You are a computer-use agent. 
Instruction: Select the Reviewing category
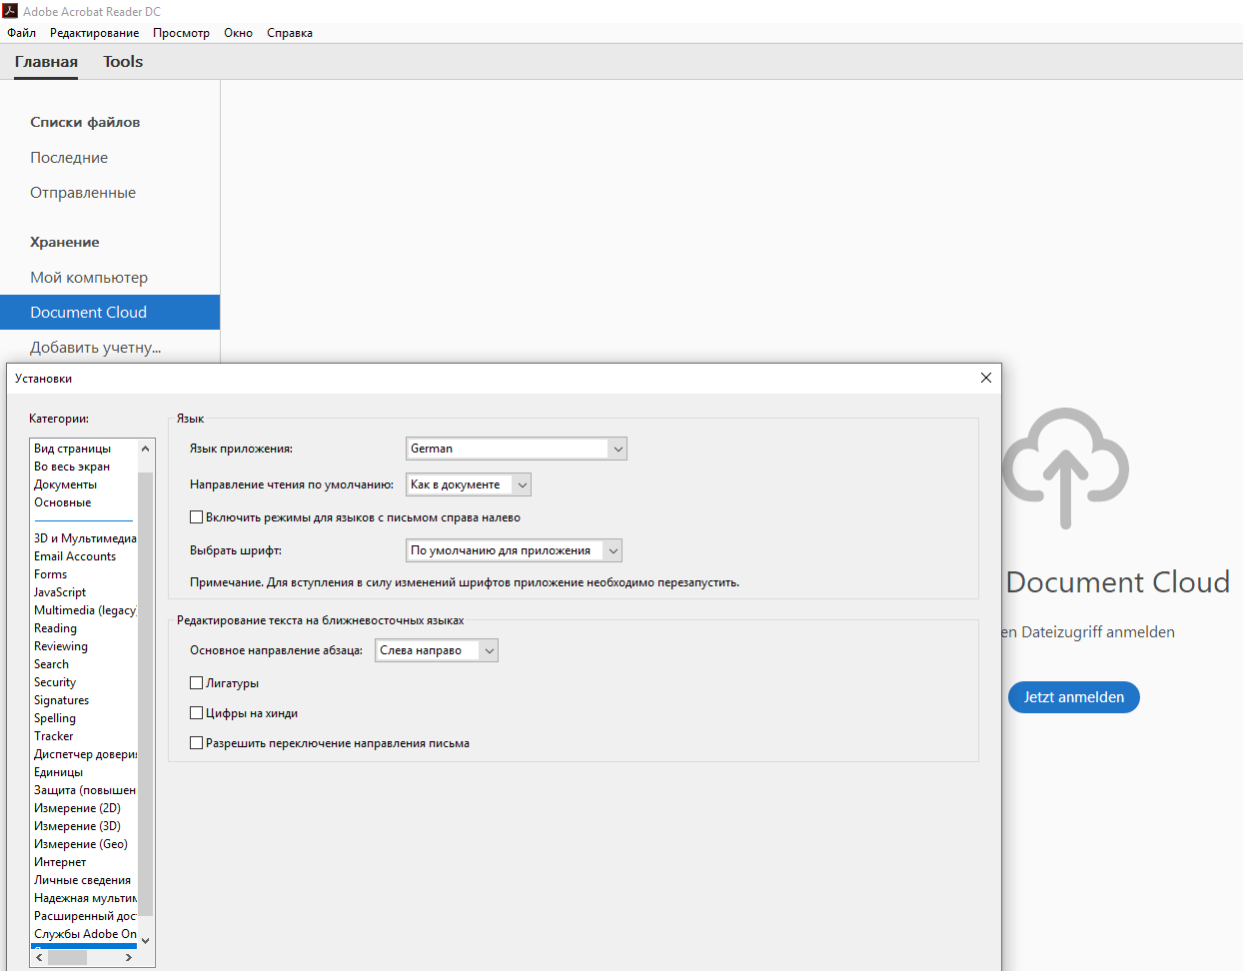click(x=61, y=646)
